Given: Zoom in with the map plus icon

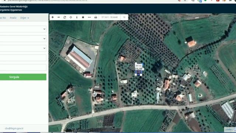Looking at the screenshot, I should click(52, 17).
